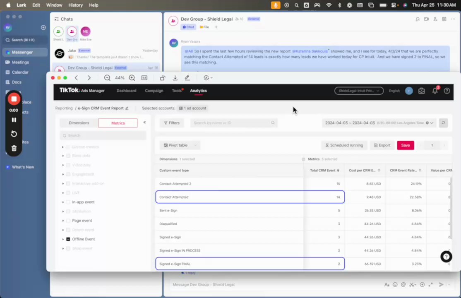Open the History menu in menu bar
461x298 pixels.
coord(76,5)
